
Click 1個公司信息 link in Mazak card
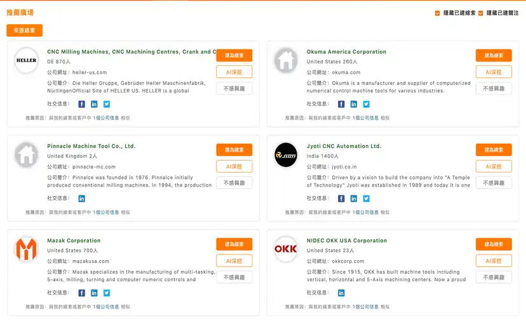coord(106,307)
